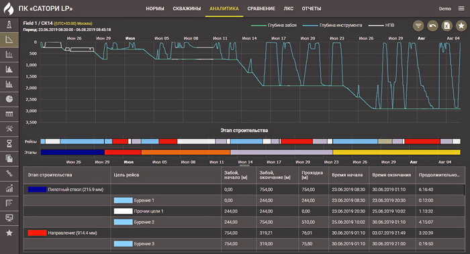Click the red stage bar in Этапы timeline
The width and height of the screenshot is (470, 254).
click(123, 152)
